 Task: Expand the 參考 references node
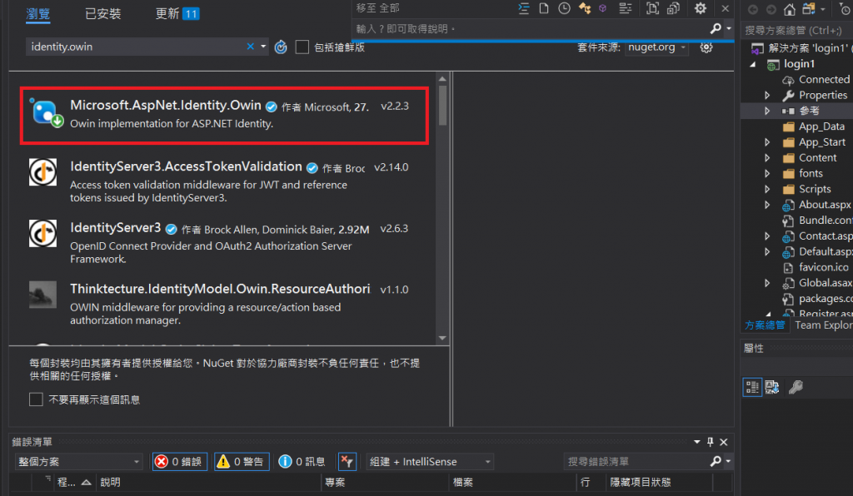(x=767, y=111)
